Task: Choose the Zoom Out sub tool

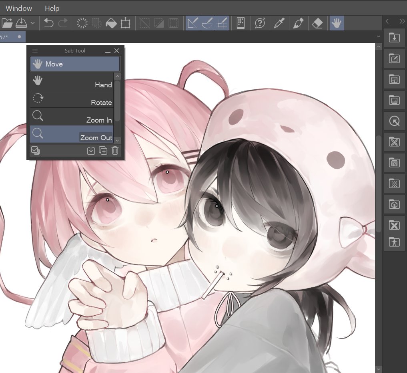Action: tap(72, 134)
